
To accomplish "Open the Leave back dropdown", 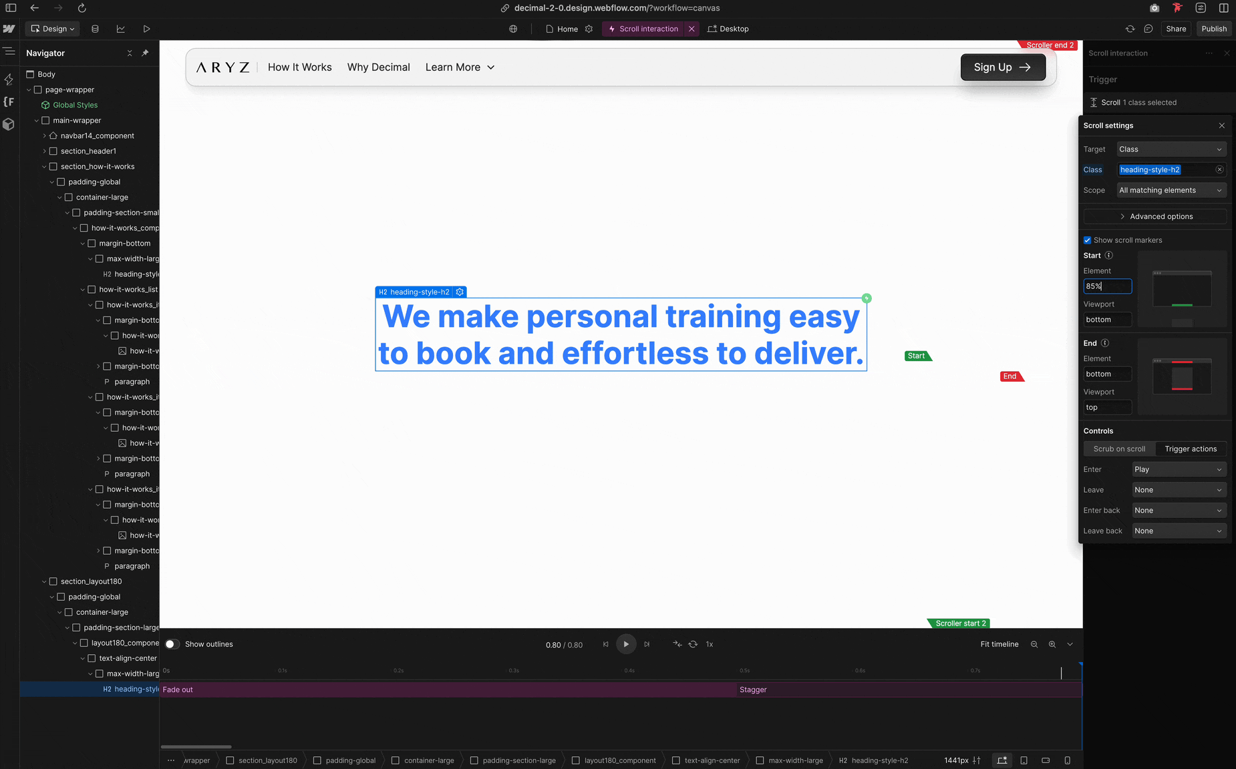I will [1179, 531].
